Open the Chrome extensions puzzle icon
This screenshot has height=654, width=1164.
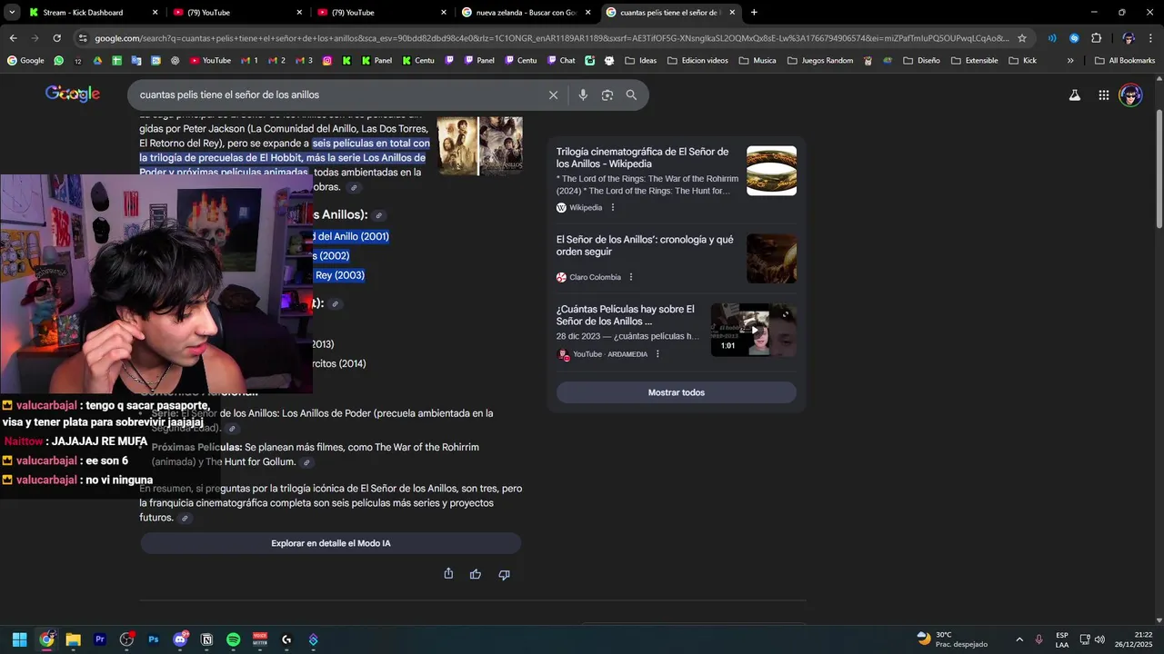(1096, 38)
